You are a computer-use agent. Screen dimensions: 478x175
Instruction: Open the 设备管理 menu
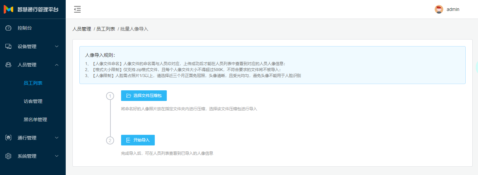pyautogui.click(x=33, y=46)
